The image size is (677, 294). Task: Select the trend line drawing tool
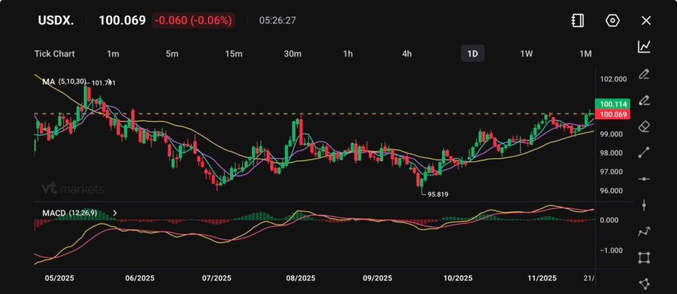click(644, 153)
